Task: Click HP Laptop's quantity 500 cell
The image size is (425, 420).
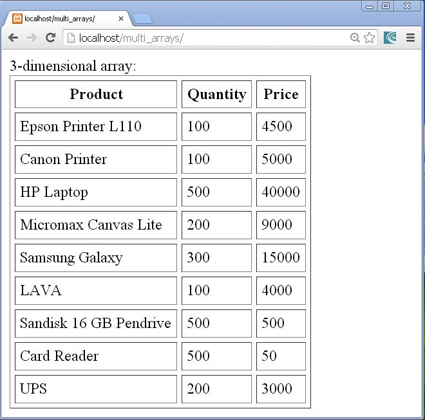Action: pyautogui.click(x=216, y=192)
